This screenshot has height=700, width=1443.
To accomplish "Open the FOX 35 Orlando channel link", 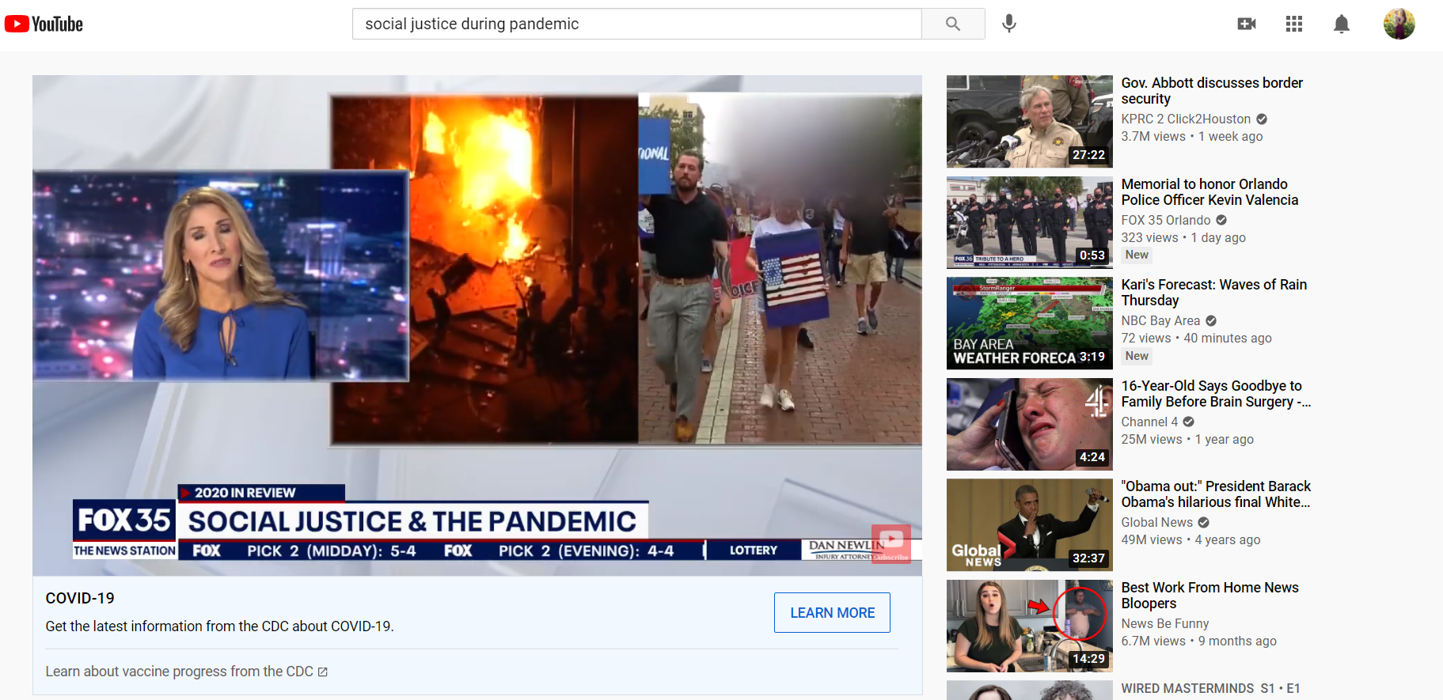I will 1165,220.
